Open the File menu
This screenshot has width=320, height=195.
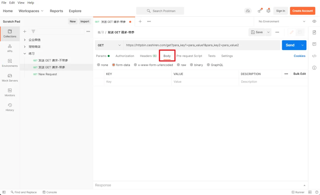click(4, 3)
